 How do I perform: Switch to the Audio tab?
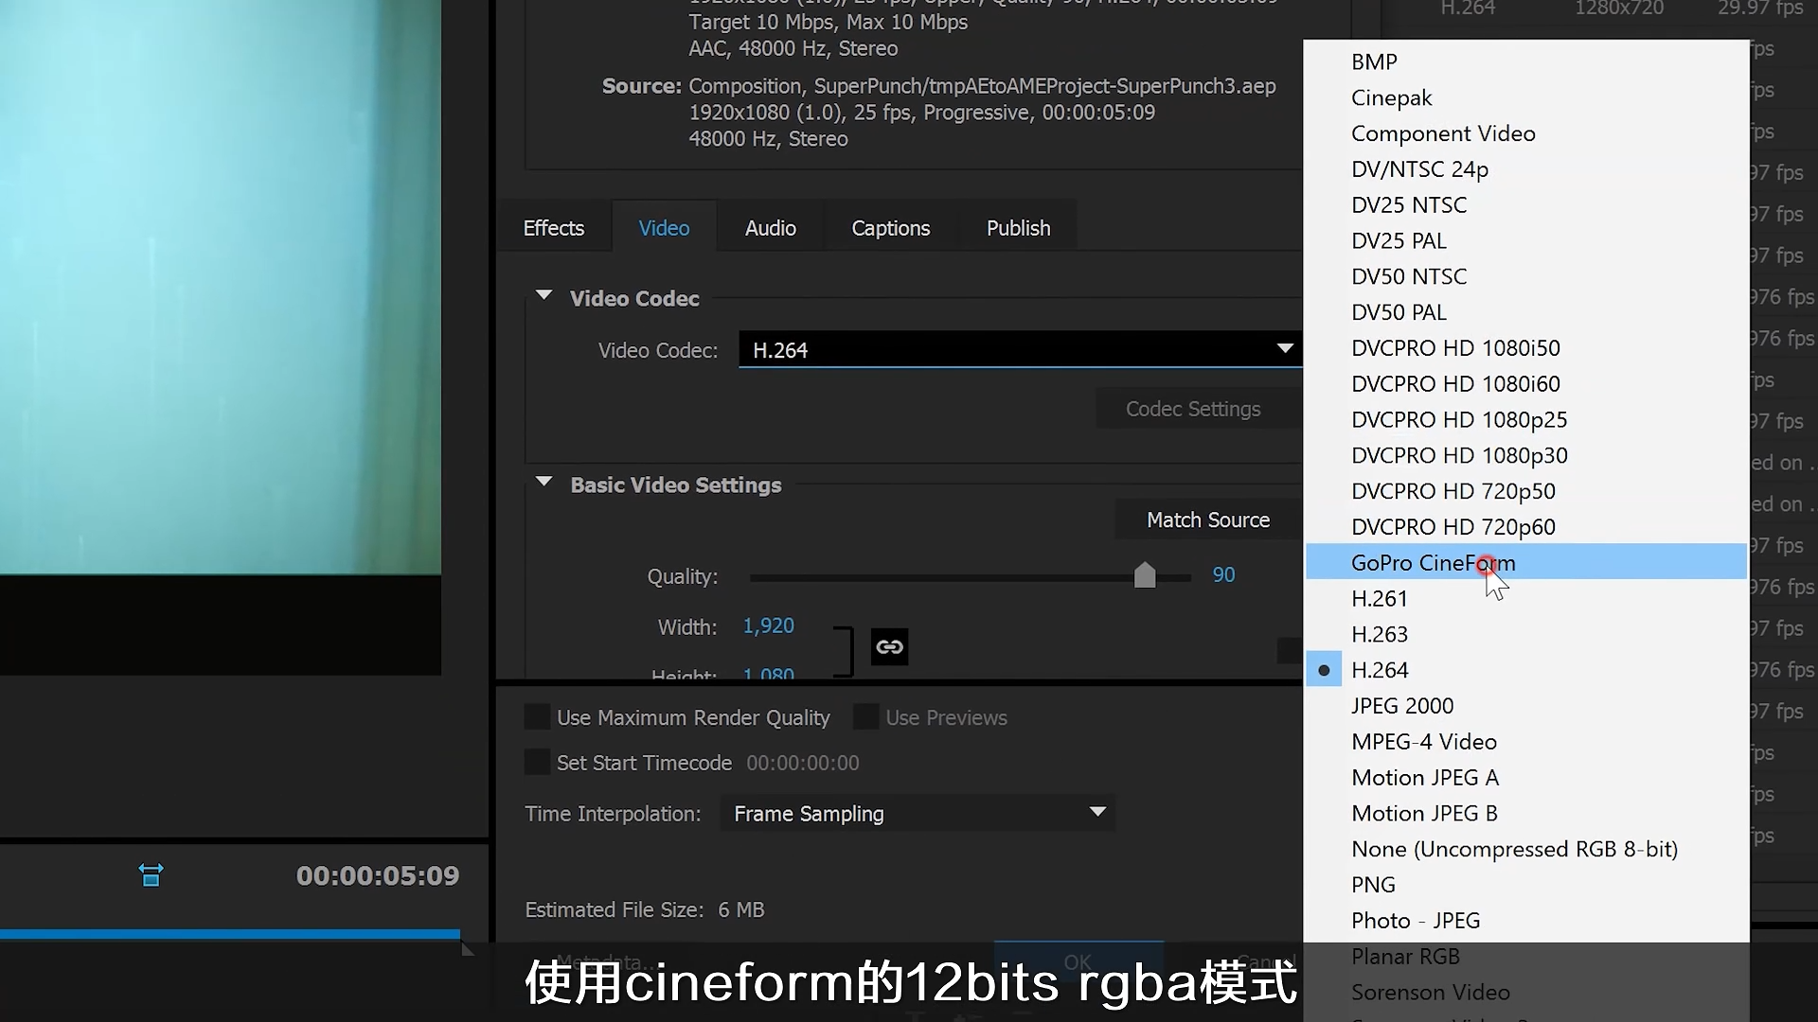click(x=770, y=228)
